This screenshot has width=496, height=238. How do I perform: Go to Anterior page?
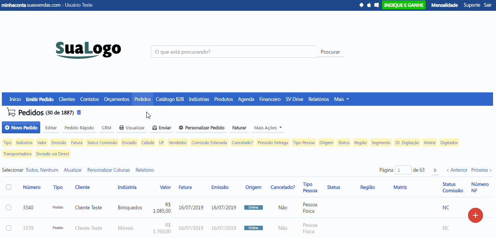pos(457,170)
